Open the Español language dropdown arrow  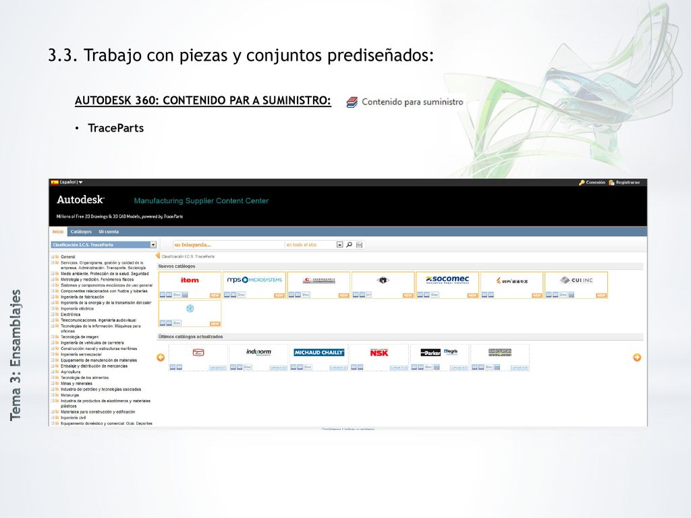point(80,182)
